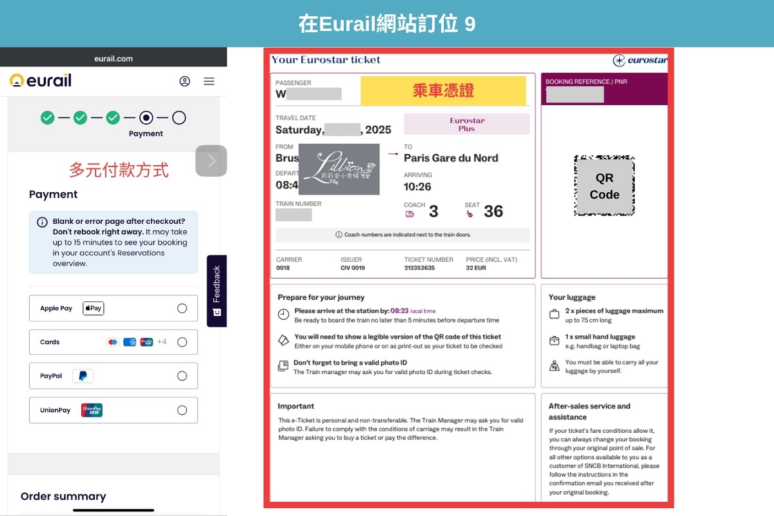Screen dimensions: 774x516
Task: Click the Eurostar logo on the ticket
Action: [640, 60]
